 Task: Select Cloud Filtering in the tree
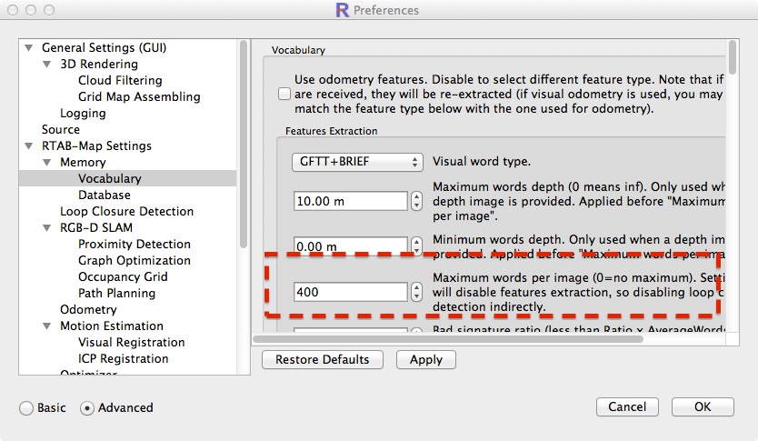coord(120,80)
